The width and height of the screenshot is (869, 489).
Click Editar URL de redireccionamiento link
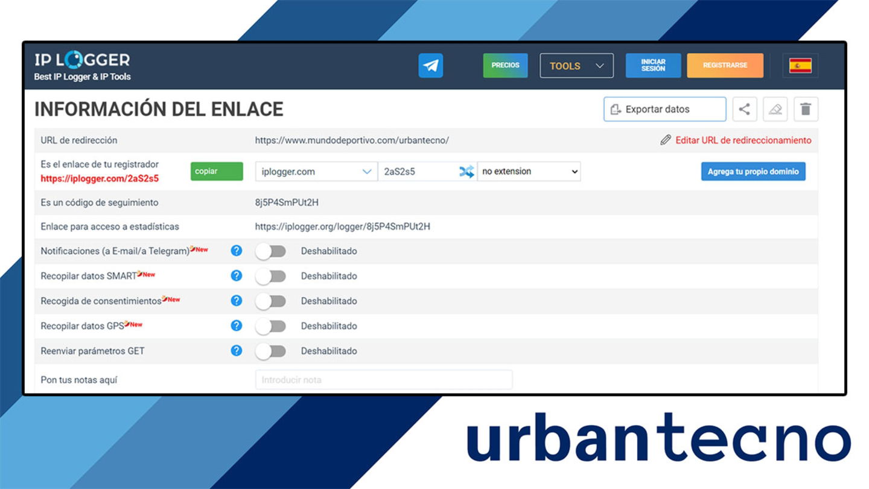pyautogui.click(x=743, y=140)
